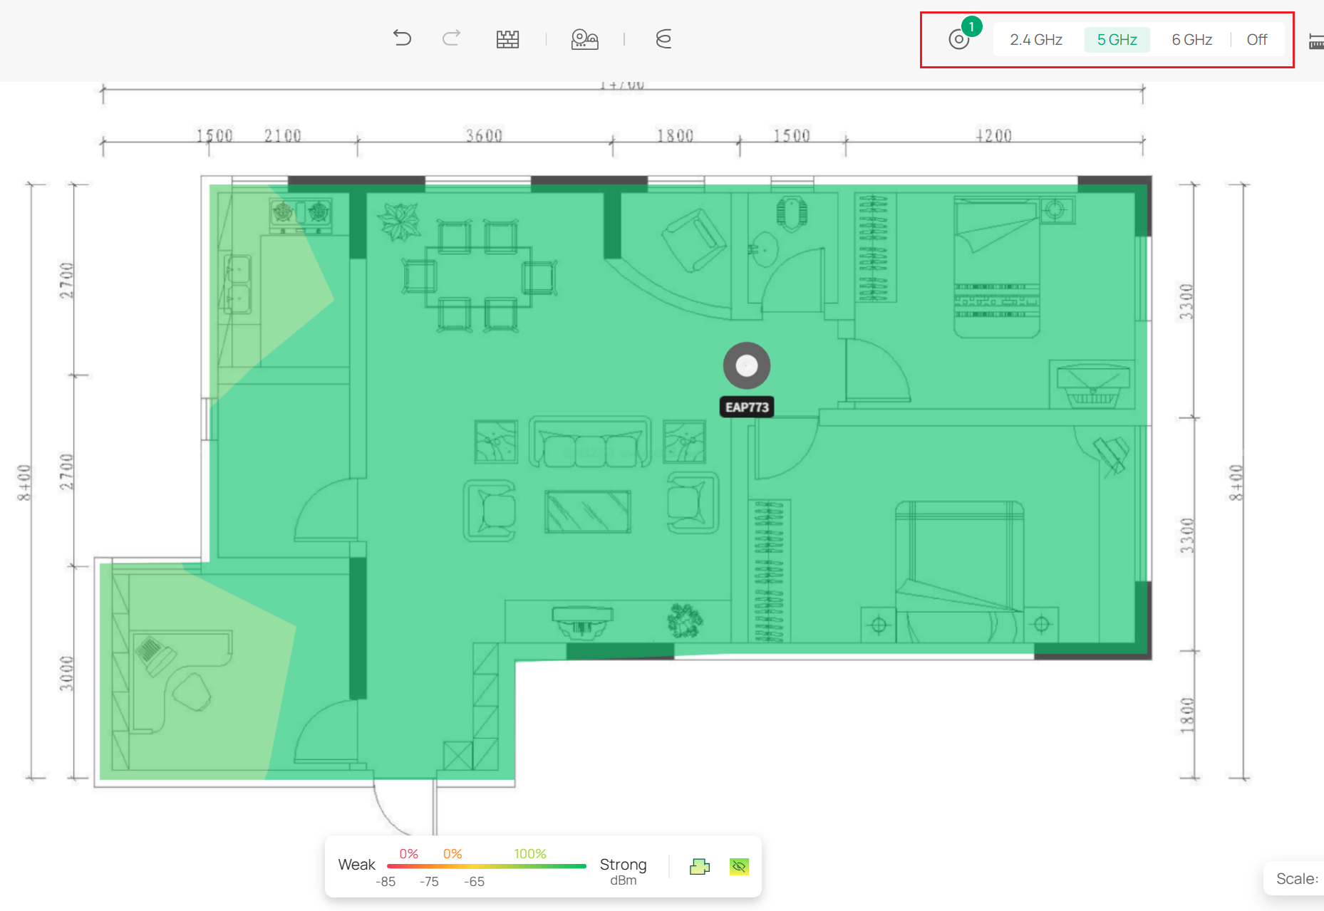Viewport: 1324px width, 911px height.
Task: Open the wall drawing tool
Action: point(508,38)
